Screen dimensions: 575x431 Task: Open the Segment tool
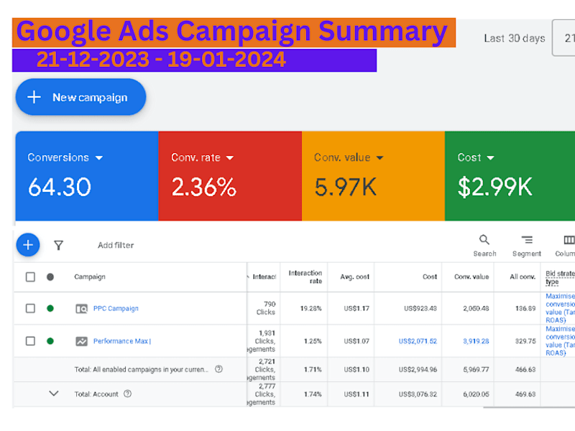tap(527, 246)
